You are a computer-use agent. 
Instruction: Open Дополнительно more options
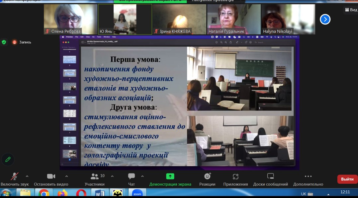click(x=308, y=179)
